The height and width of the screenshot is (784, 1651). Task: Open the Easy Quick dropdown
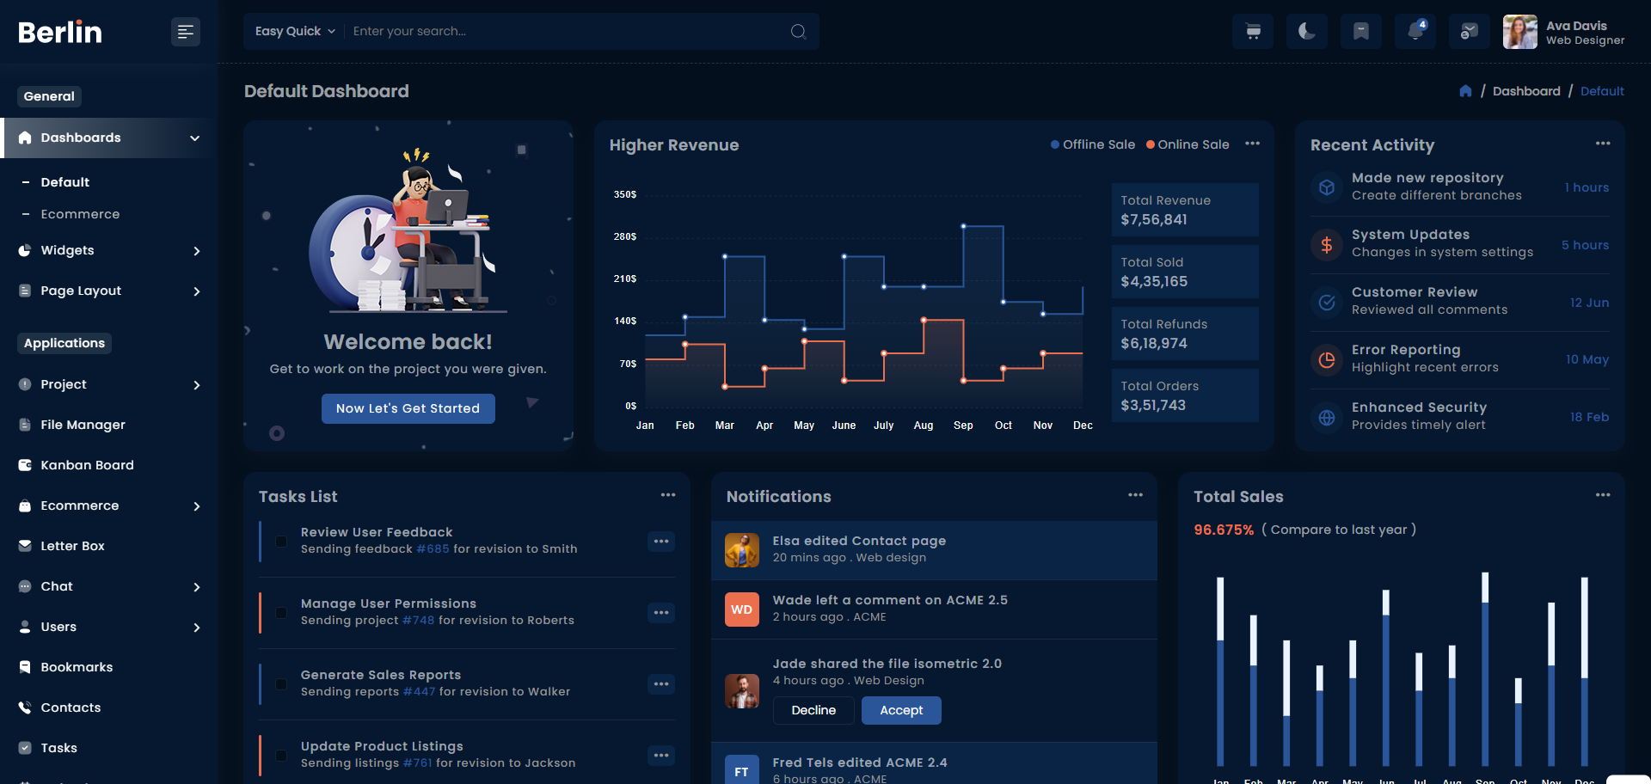(x=295, y=32)
